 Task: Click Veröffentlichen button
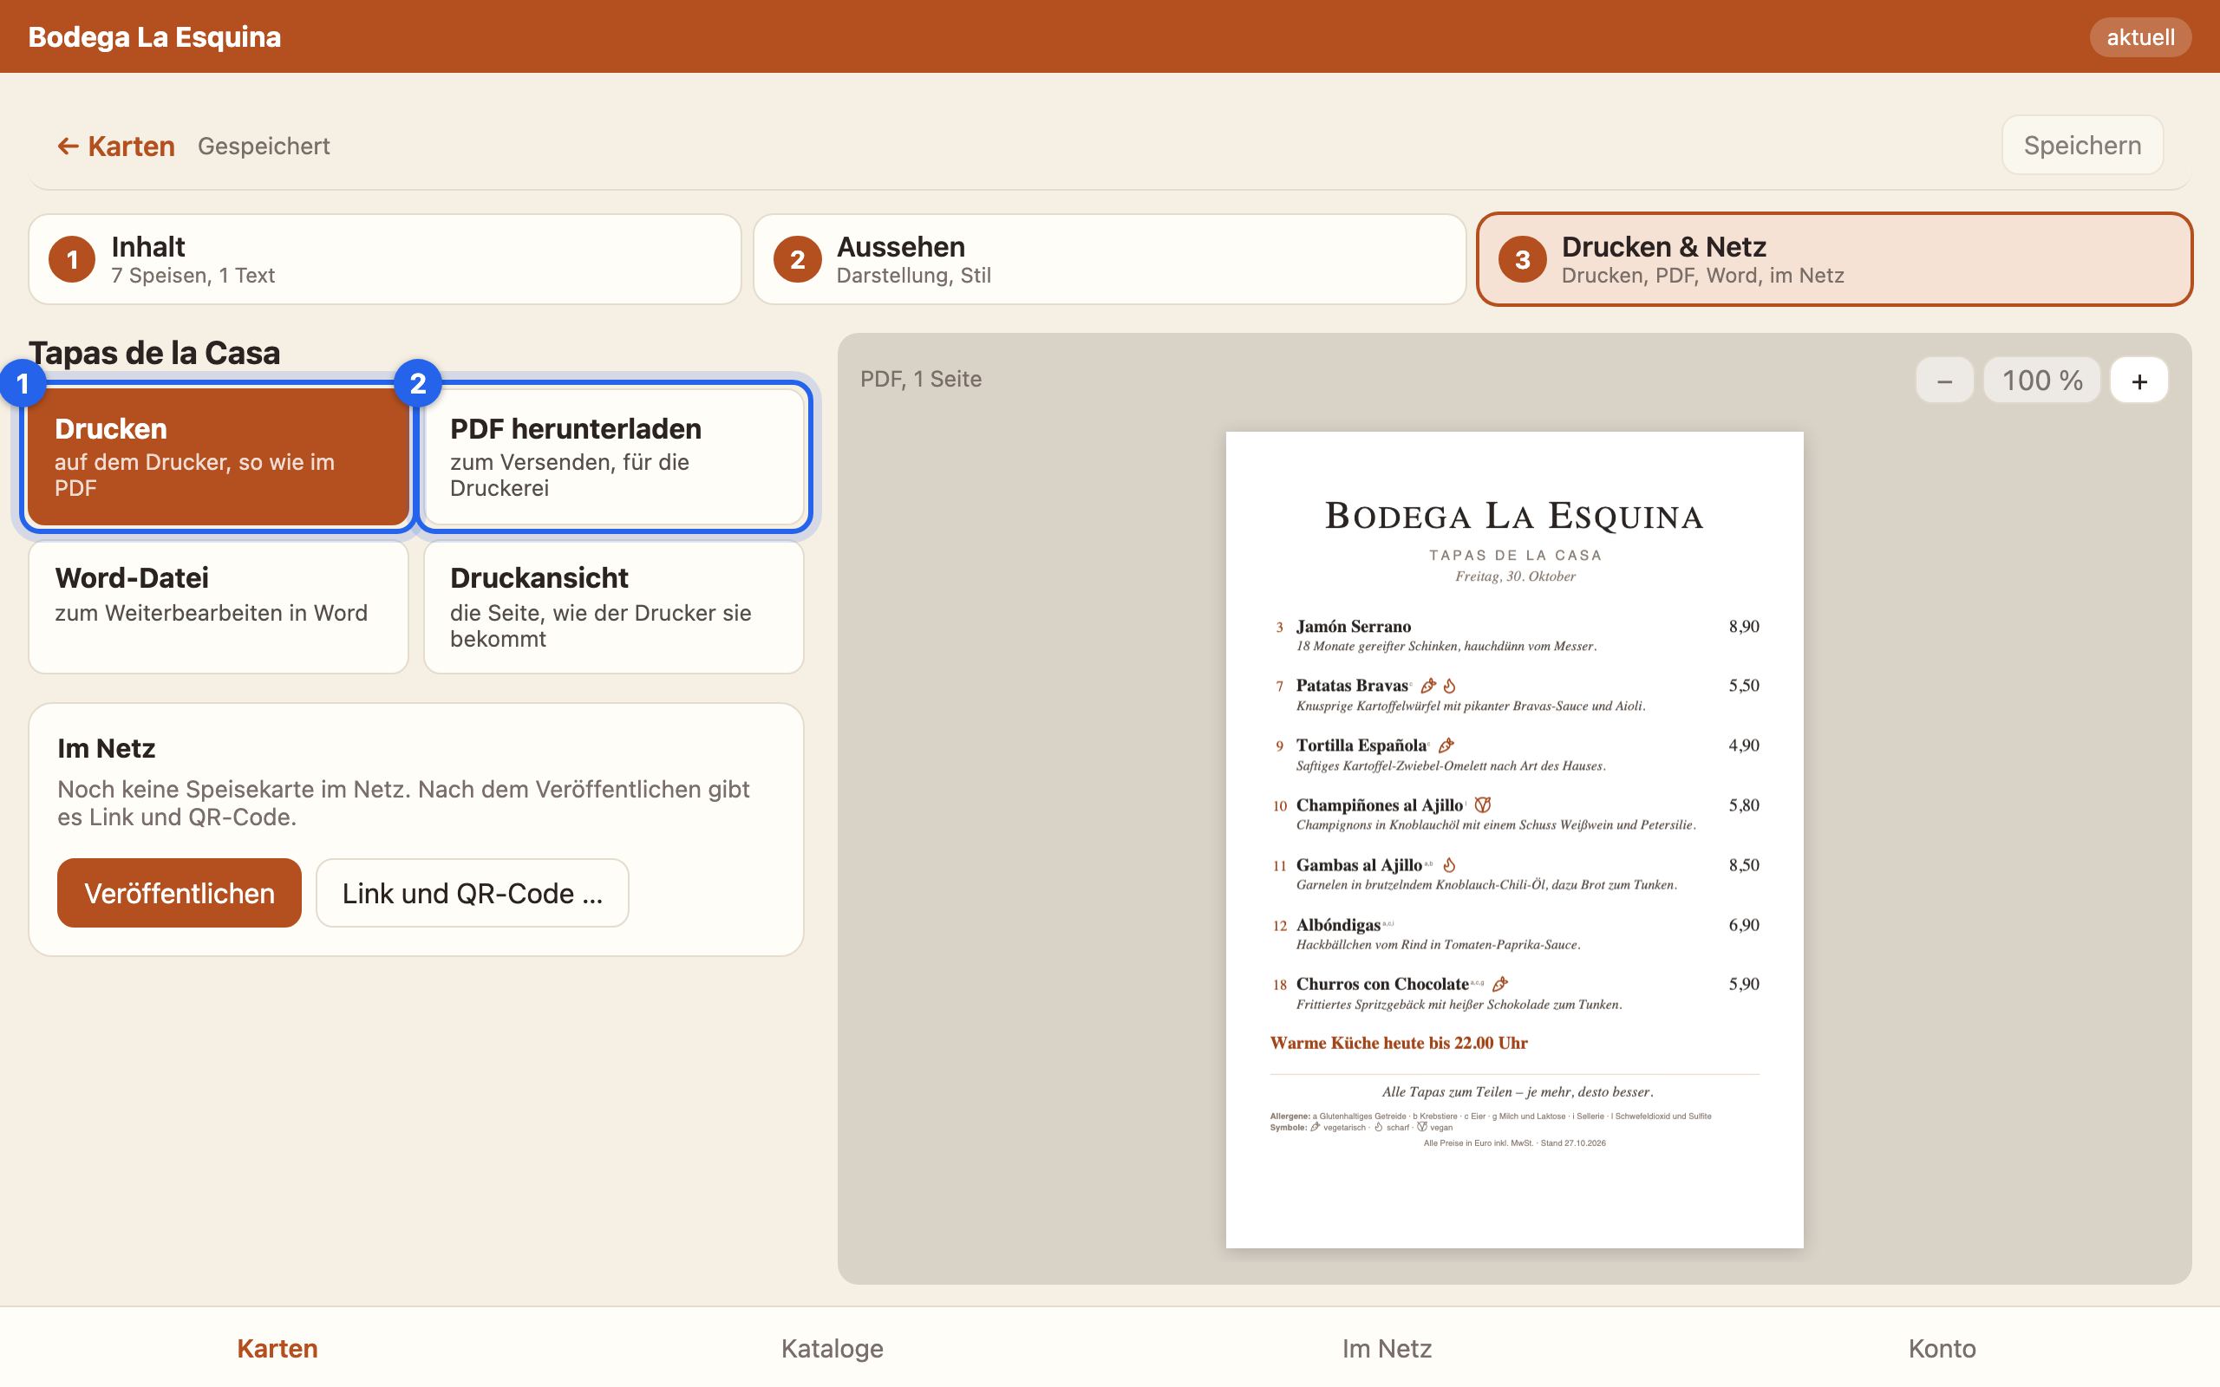coord(179,893)
